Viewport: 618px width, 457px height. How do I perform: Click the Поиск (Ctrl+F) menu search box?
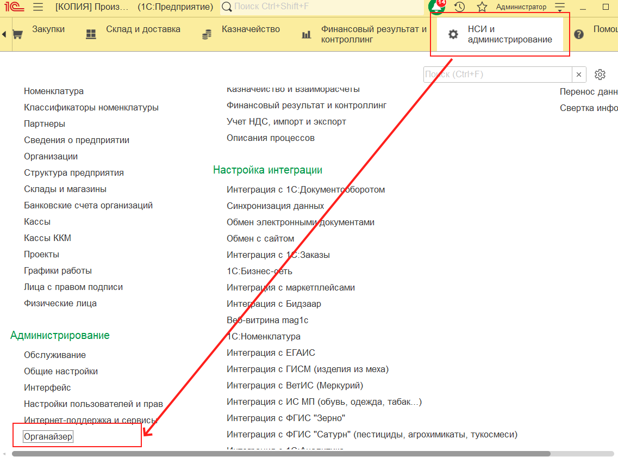coord(497,75)
